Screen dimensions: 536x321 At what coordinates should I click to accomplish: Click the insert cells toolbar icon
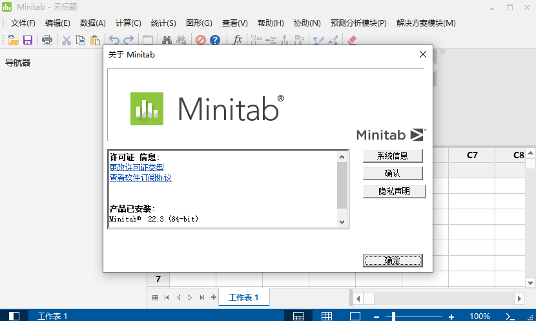click(256, 40)
